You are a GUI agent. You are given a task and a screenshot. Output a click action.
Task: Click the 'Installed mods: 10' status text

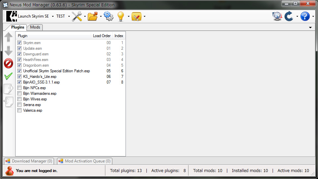point(250,171)
